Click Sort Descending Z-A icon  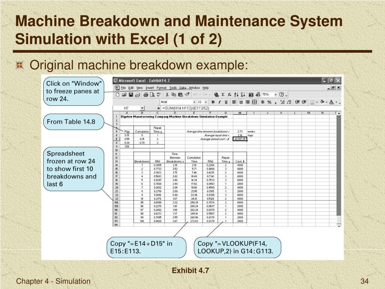tap(243, 94)
